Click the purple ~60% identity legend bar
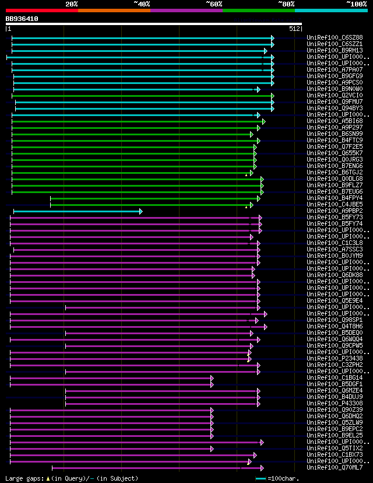373x483 pixels. point(186,10)
